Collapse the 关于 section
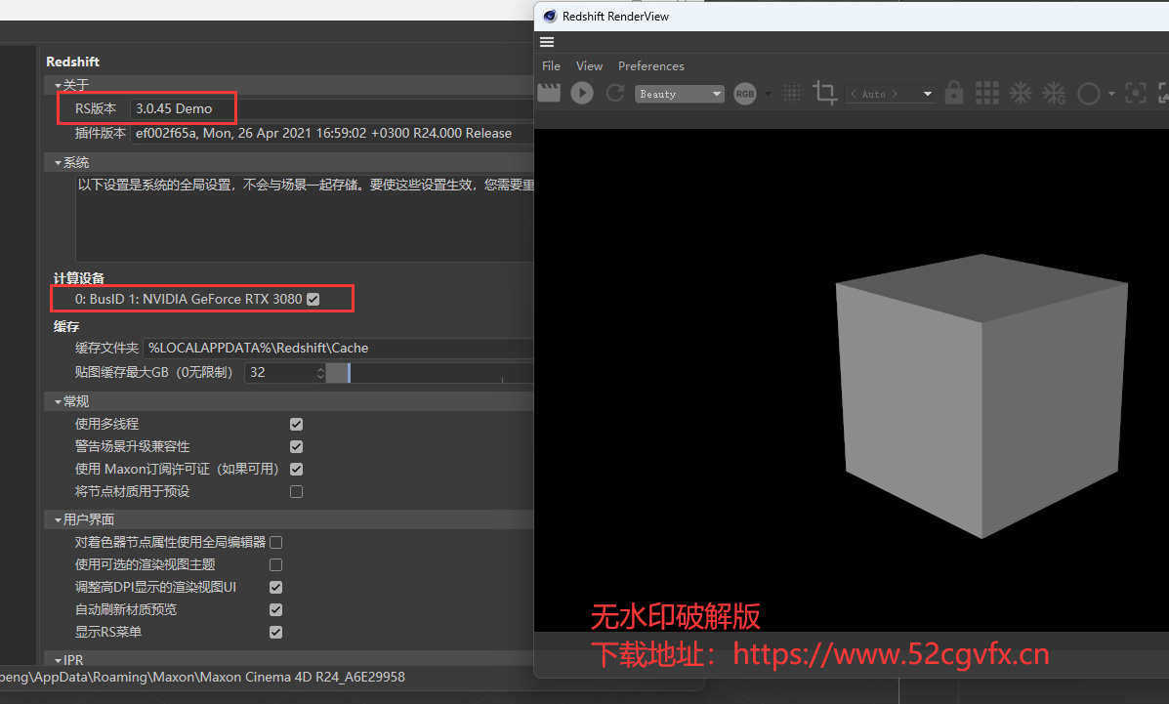This screenshot has width=1169, height=704. tap(59, 86)
